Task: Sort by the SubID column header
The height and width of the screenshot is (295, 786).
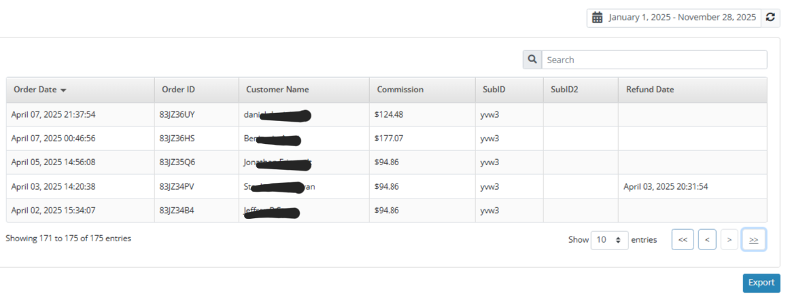Action: pyautogui.click(x=494, y=90)
